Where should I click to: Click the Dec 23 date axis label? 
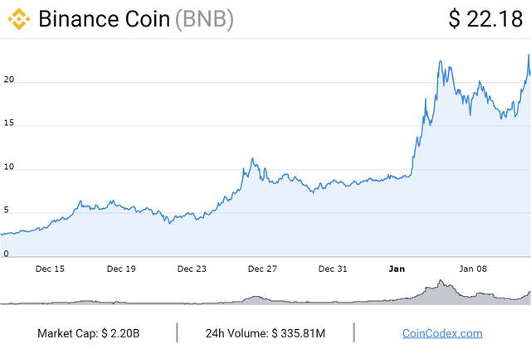click(192, 269)
